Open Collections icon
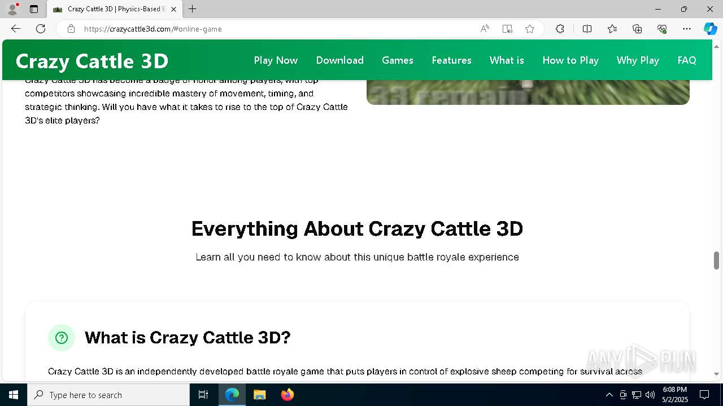 coord(637,29)
